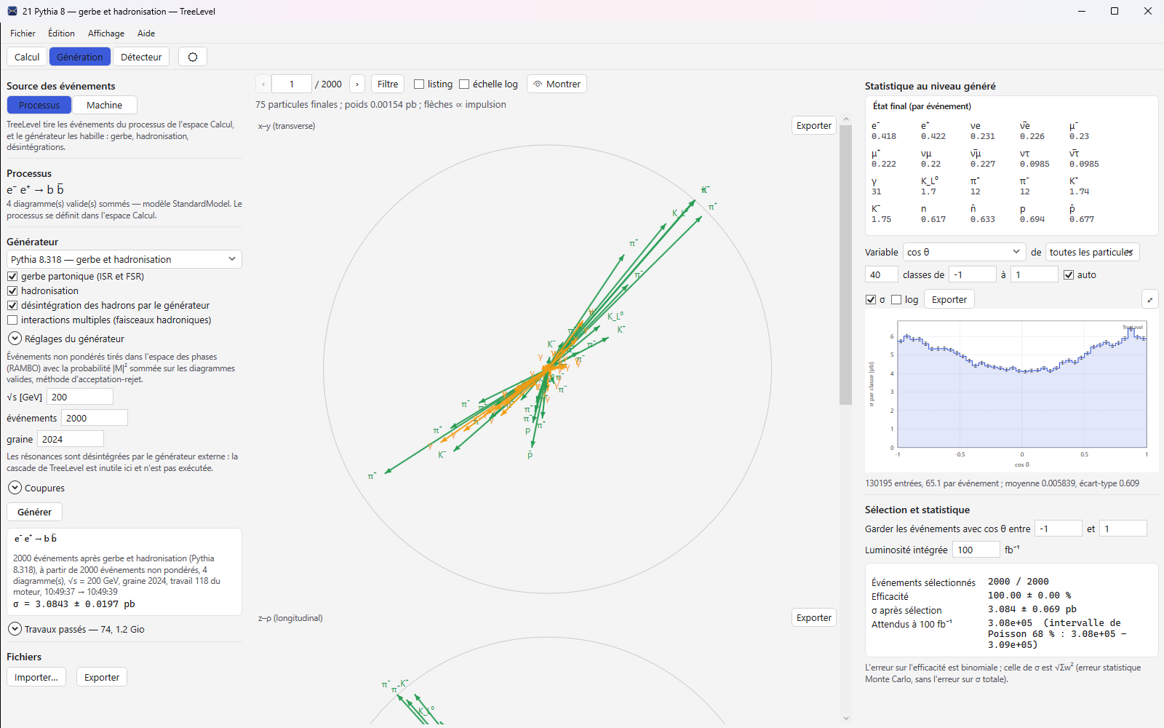Go to next event with right arrow
The height and width of the screenshot is (728, 1164).
pyautogui.click(x=356, y=84)
